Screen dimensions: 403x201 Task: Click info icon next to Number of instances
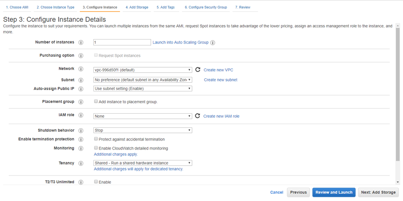pyautogui.click(x=81, y=42)
